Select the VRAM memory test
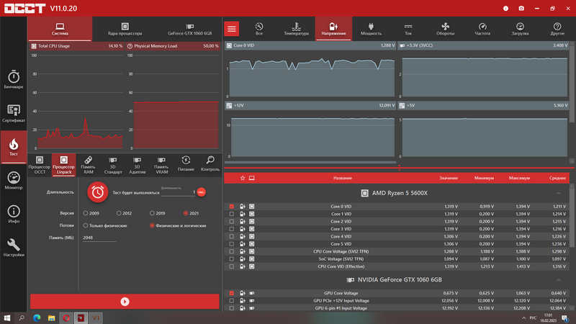 (161, 165)
